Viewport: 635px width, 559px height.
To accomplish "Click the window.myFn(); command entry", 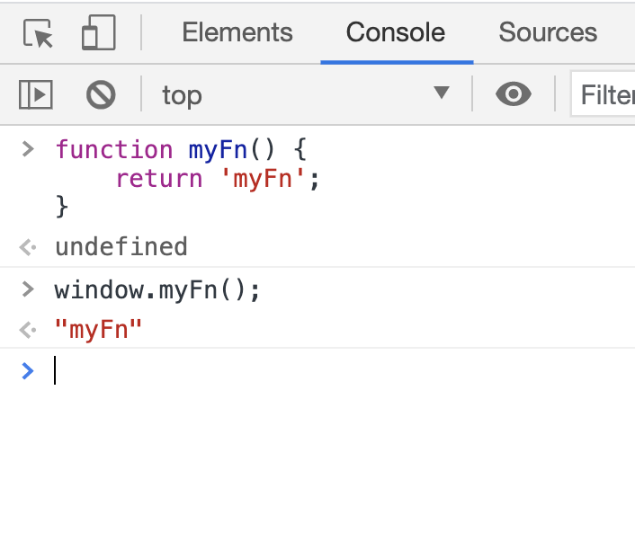I will [157, 290].
